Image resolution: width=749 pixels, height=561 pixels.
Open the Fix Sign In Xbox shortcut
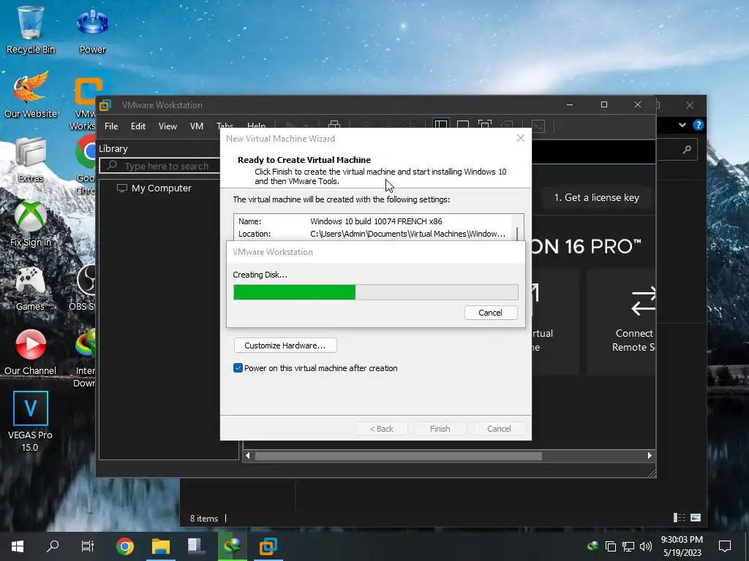tap(30, 224)
